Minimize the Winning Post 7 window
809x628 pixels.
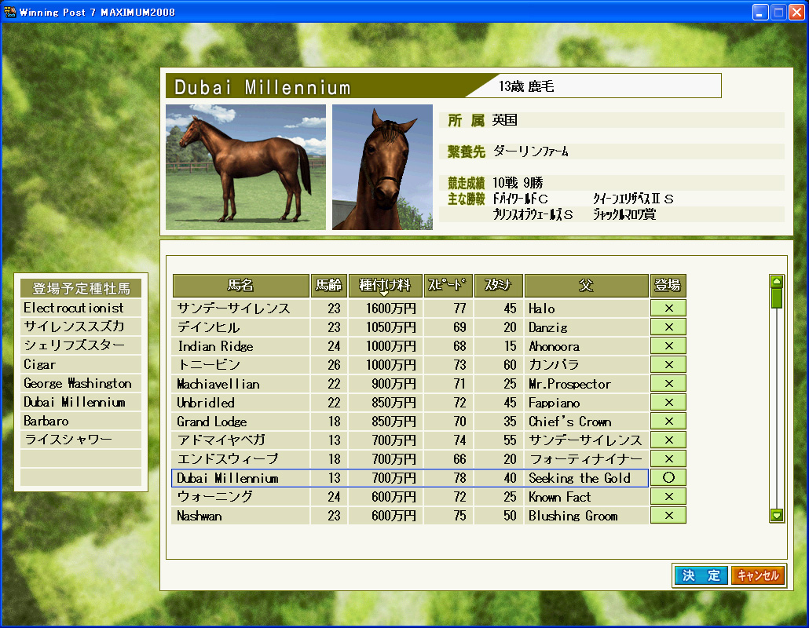pyautogui.click(x=760, y=13)
